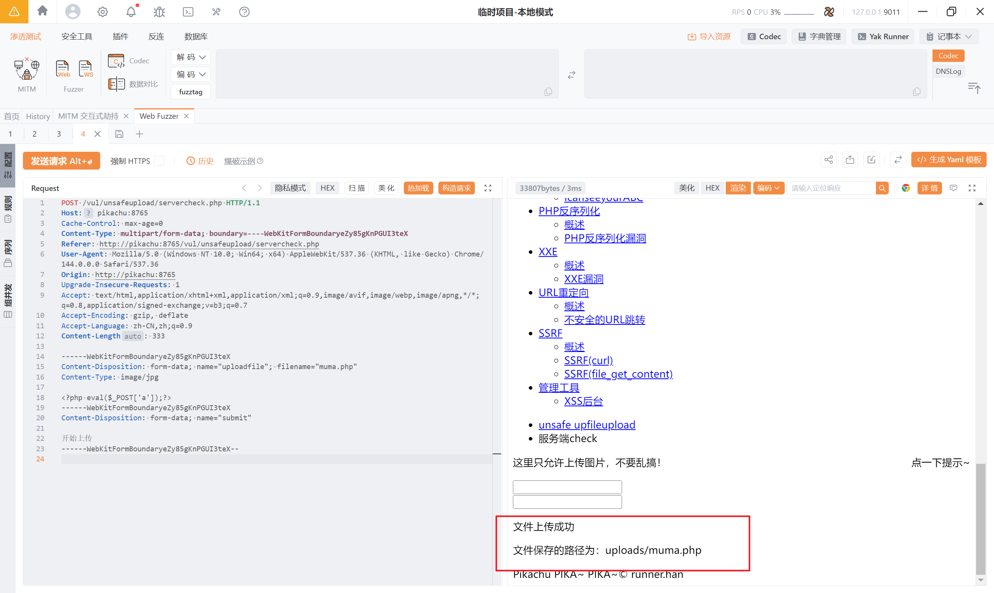Expand the 编码 encode dropdown in Codec
Screen dimensions: 994x593
(191, 75)
